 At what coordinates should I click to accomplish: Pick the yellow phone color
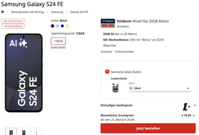(67, 26)
